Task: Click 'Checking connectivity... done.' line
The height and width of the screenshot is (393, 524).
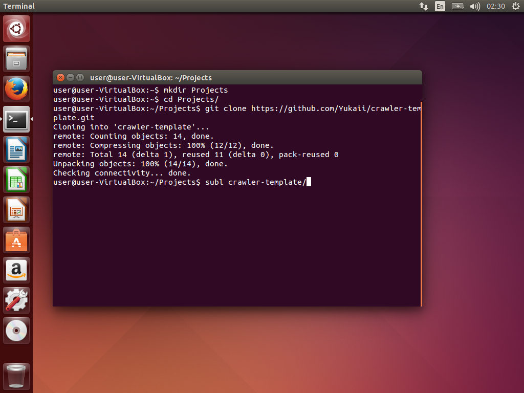Action: 122,173
